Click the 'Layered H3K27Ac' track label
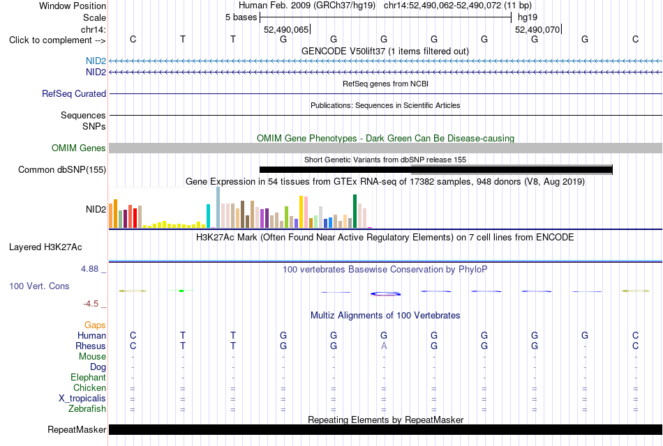The image size is (663, 446). click(45, 247)
